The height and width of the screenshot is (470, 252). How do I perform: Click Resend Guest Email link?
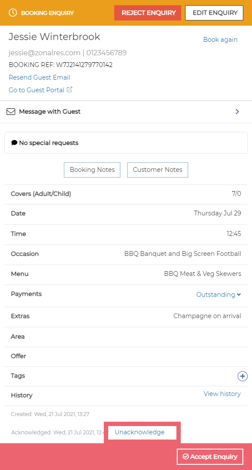point(40,77)
